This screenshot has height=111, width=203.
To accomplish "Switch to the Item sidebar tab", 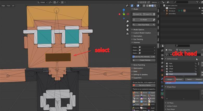I will 158,10.
